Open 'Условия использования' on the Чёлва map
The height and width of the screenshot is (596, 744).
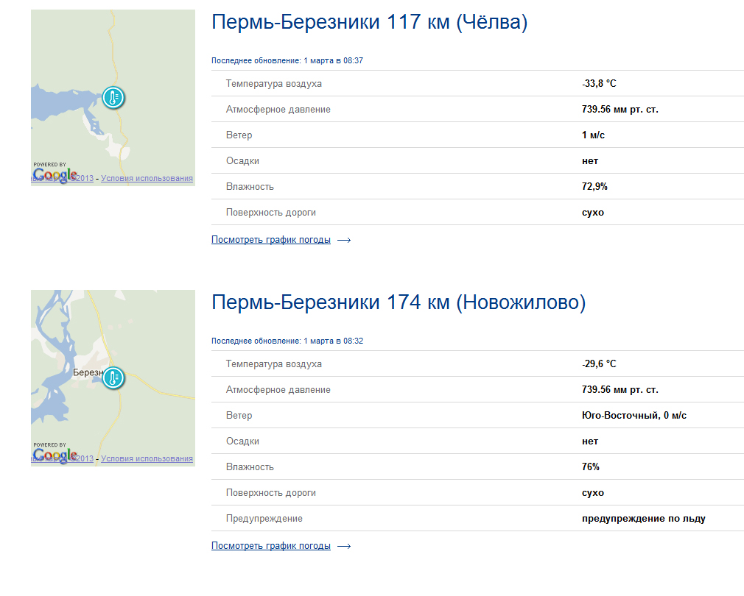tap(147, 178)
